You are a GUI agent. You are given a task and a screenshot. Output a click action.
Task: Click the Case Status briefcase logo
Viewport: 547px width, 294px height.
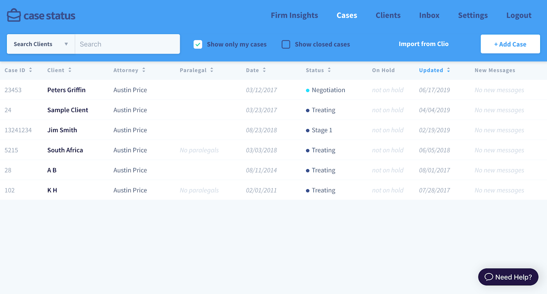click(x=14, y=15)
